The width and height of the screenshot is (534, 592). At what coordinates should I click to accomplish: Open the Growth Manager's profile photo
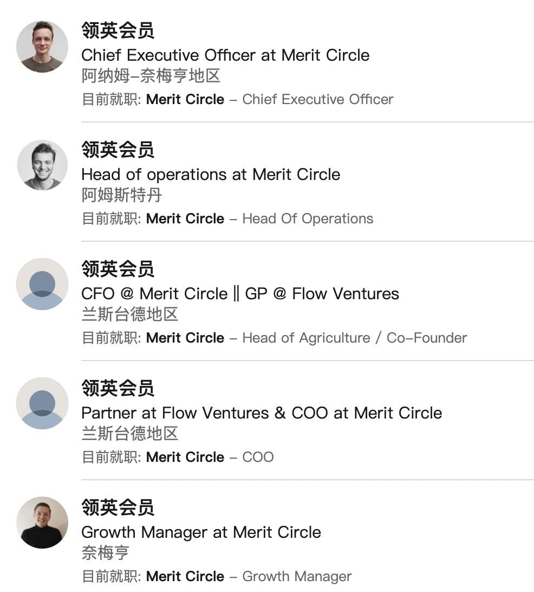[42, 523]
